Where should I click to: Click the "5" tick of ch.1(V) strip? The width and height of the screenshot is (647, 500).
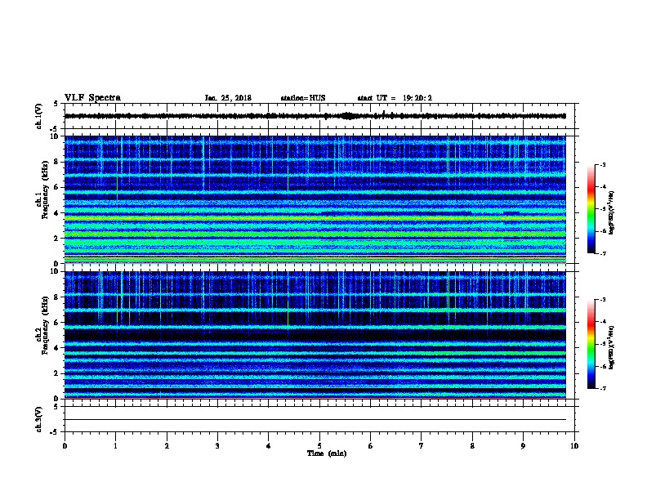tap(56, 104)
